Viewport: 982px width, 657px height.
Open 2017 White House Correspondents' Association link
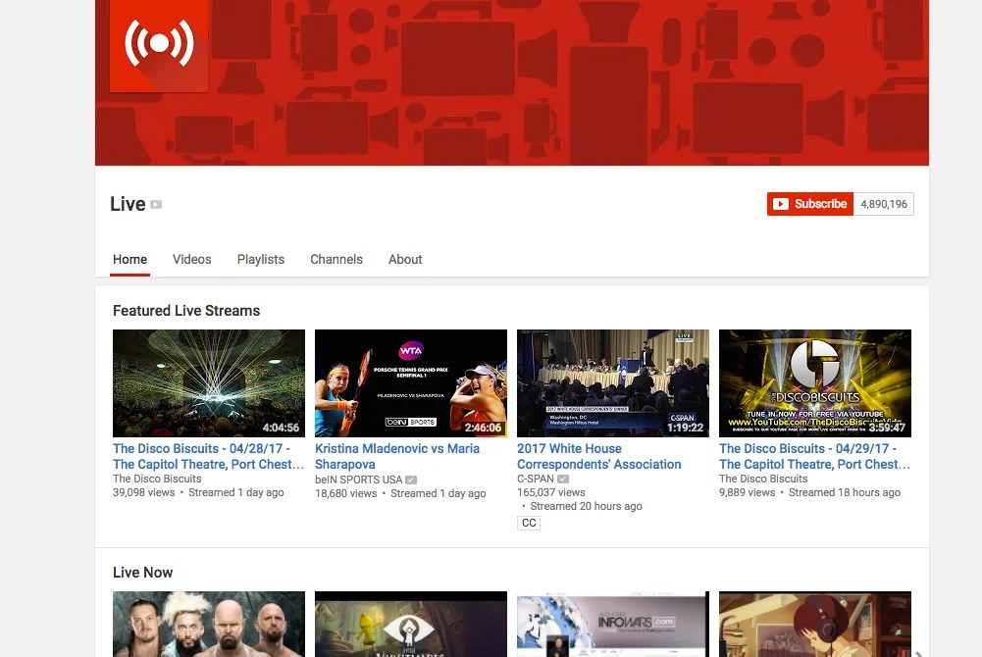(598, 456)
